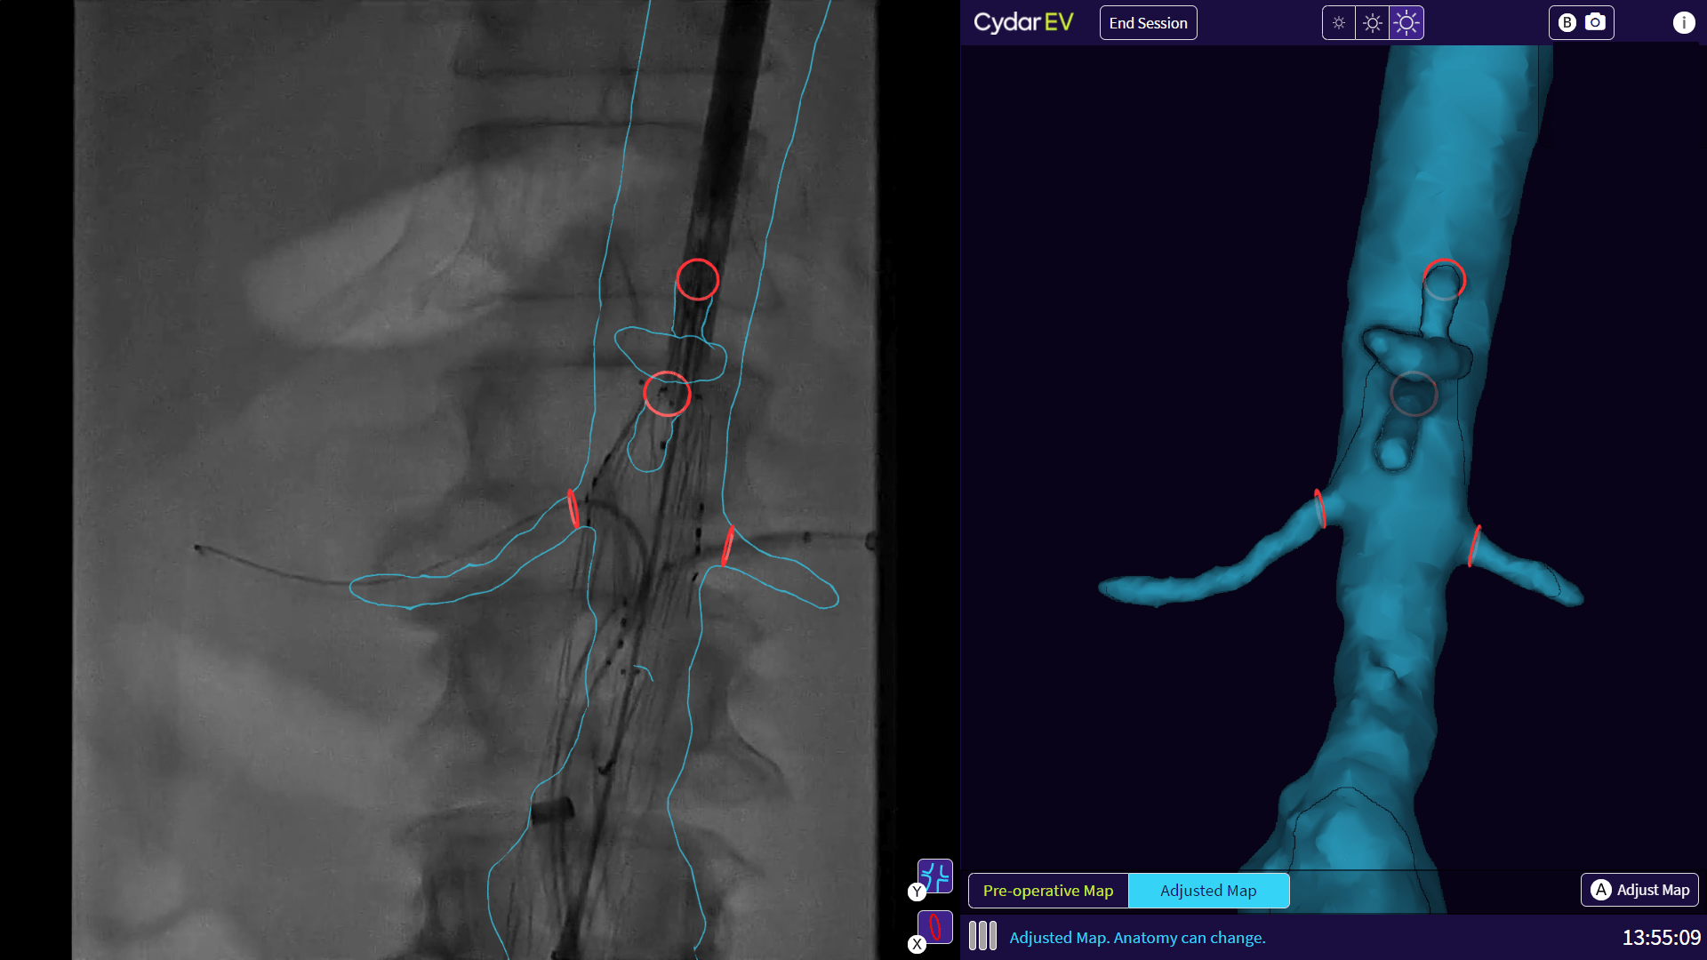The image size is (1707, 960).
Task: Take a snapshot with the camera icon
Action: [x=1594, y=22]
